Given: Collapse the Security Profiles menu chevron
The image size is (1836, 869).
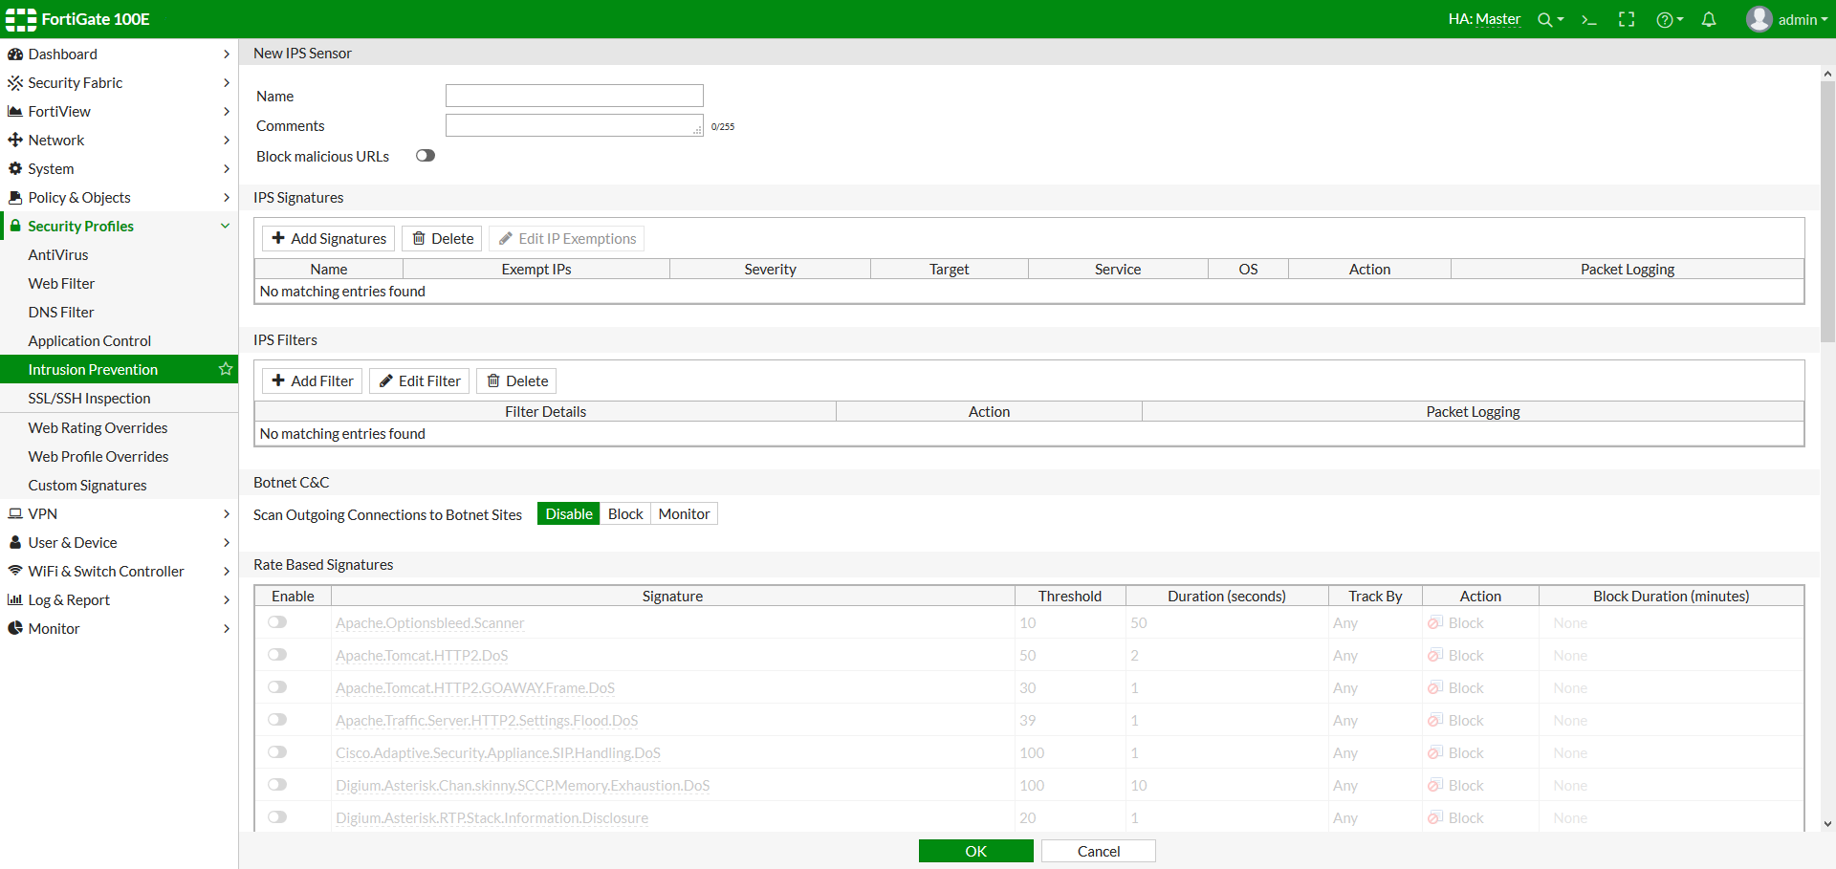Looking at the screenshot, I should (x=226, y=227).
